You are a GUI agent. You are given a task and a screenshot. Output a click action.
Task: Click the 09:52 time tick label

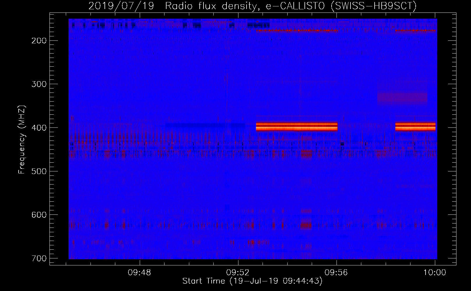pos(238,273)
